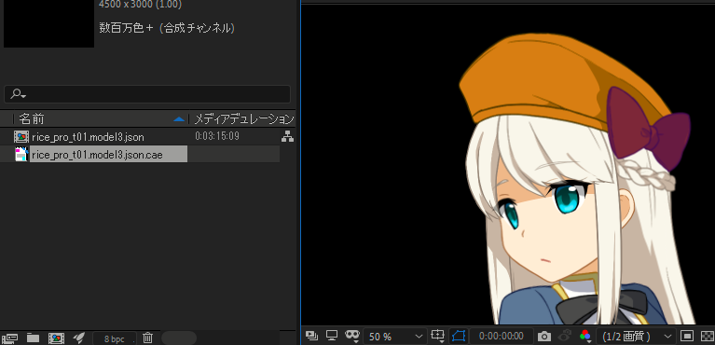Toggle the Region of Interest icon
This screenshot has height=345, width=715.
point(687,337)
